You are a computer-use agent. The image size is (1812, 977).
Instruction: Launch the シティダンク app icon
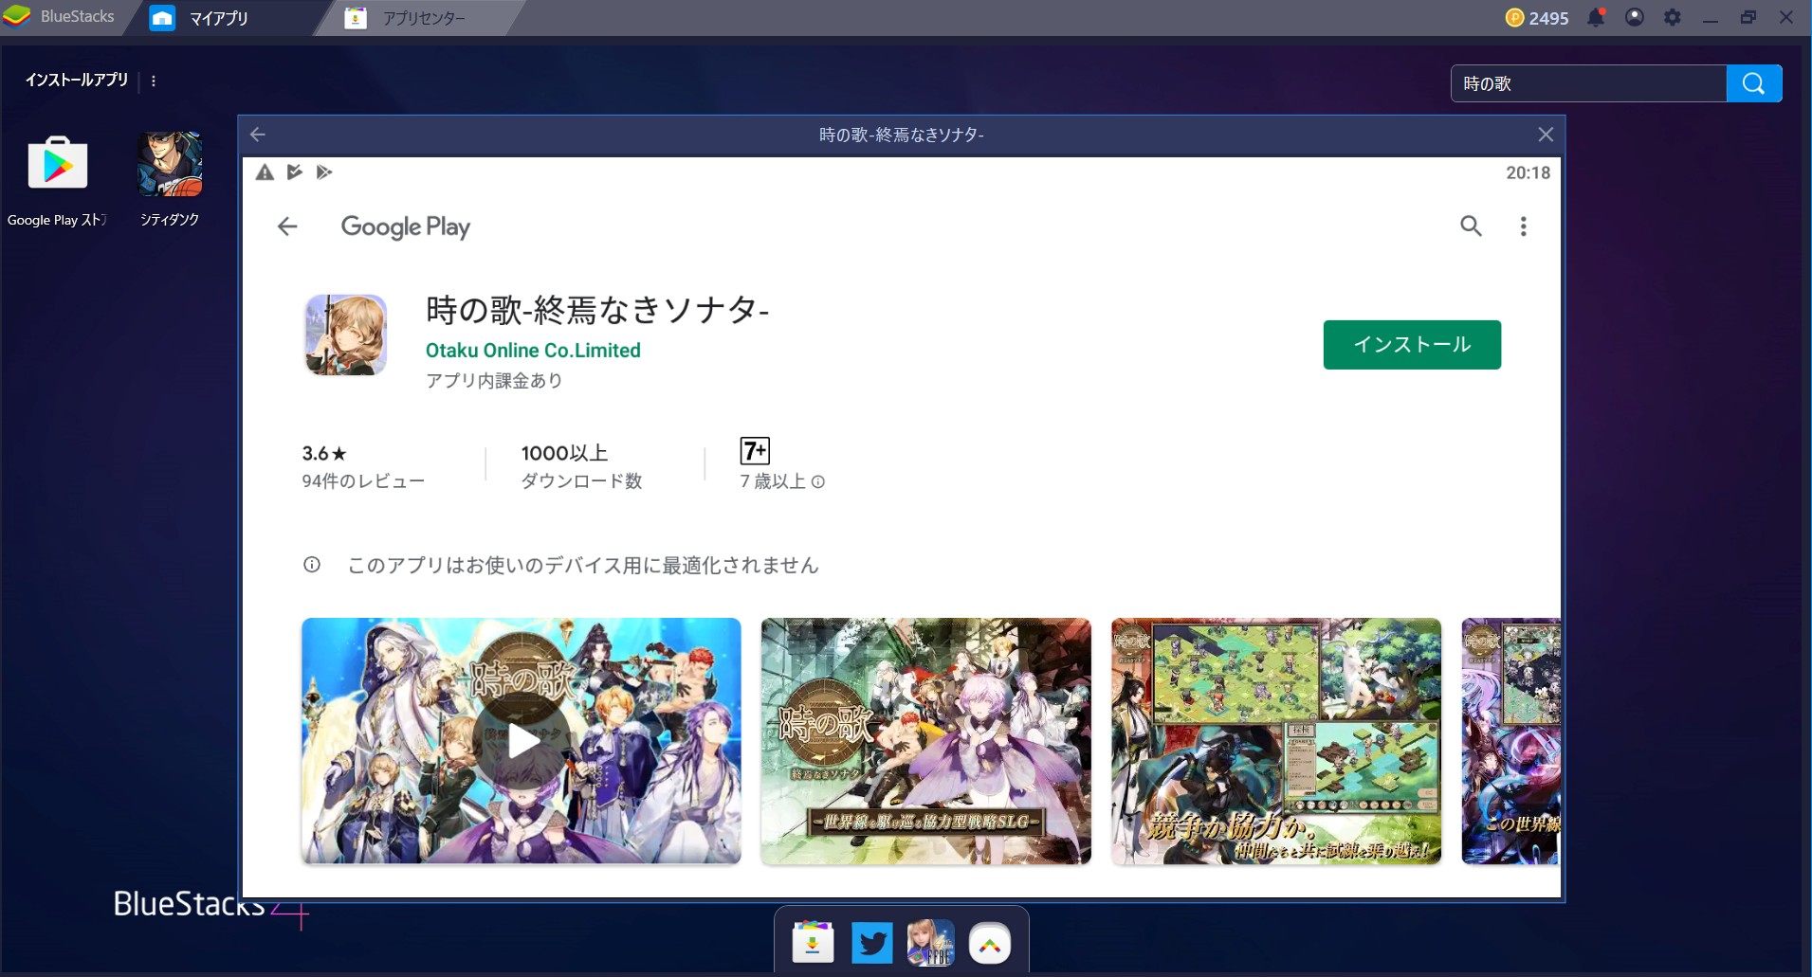pyautogui.click(x=170, y=164)
